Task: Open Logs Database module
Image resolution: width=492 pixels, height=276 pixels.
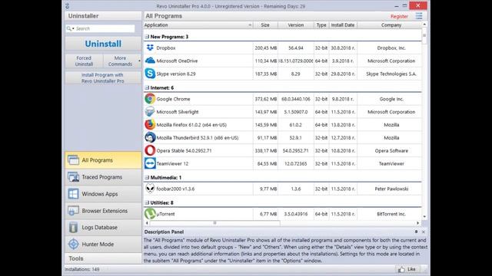Action: click(103, 228)
